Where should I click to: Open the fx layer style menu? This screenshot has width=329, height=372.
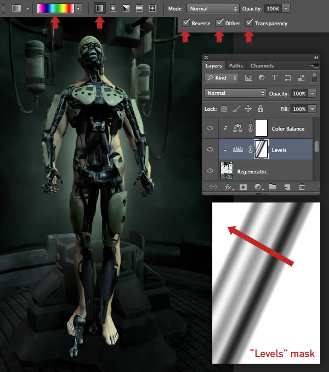pyautogui.click(x=229, y=187)
